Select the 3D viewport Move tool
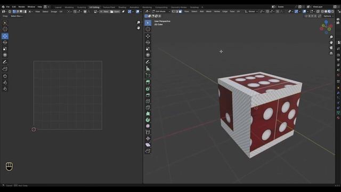Viewport: 341px width, 192px height. coord(148,36)
